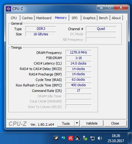This screenshot has height=144, width=132.
Task: Click the empty NB Frequency field
Action: point(101,40)
